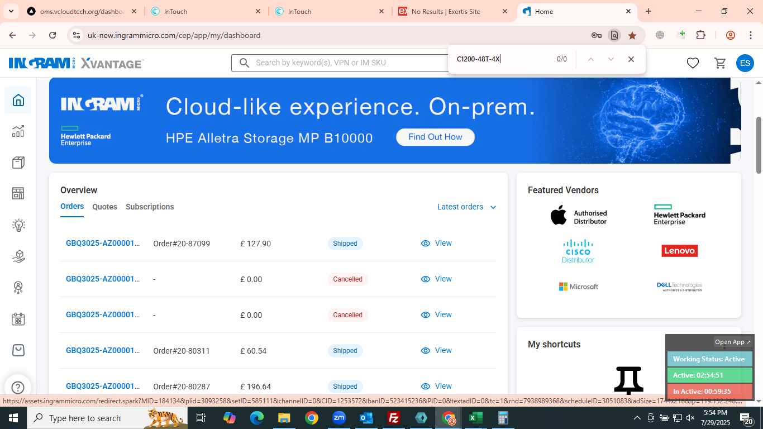Open Zoom from the taskbar
Viewport: 763px width, 429px height.
coord(339,418)
